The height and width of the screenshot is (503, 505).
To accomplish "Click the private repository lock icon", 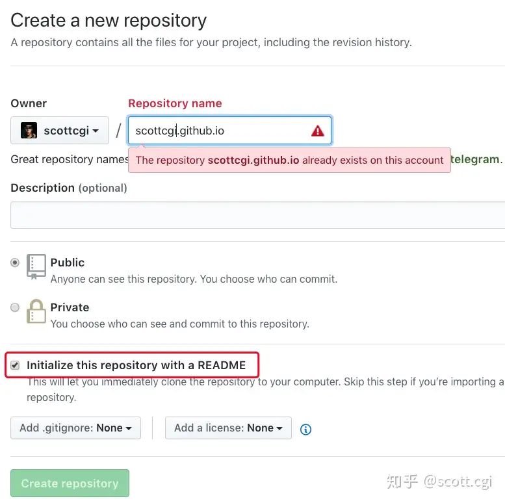I will coord(36,311).
